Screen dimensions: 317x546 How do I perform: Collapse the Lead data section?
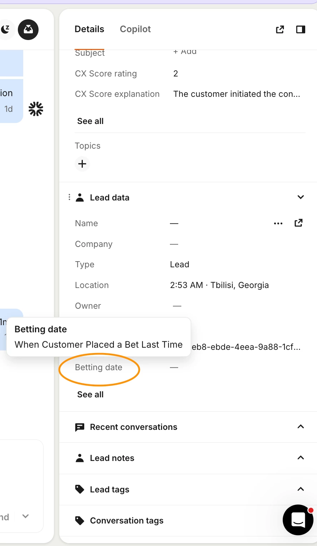[301, 197]
